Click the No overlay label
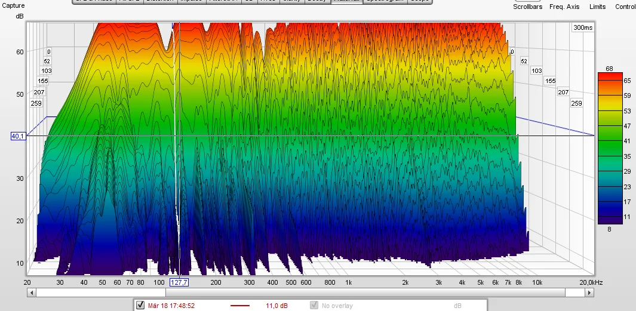This screenshot has width=636, height=311. click(x=337, y=306)
